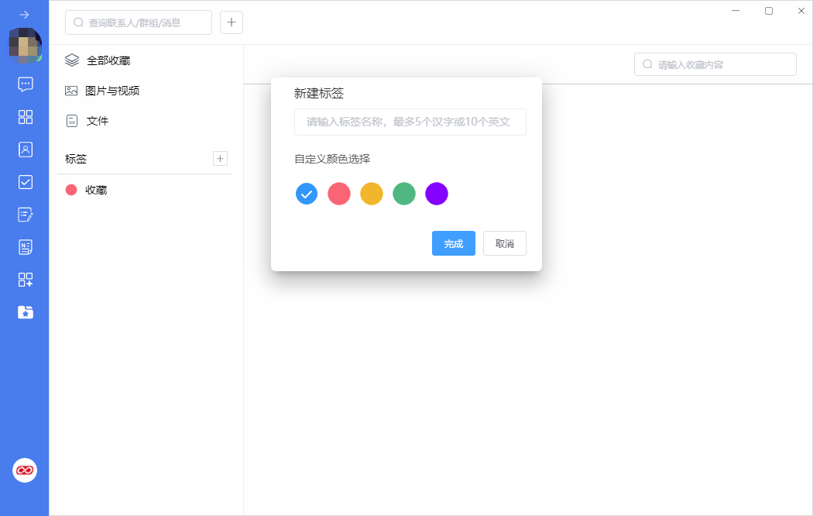Select 图片与视频 category
Screen dimensions: 813x516
click(111, 91)
